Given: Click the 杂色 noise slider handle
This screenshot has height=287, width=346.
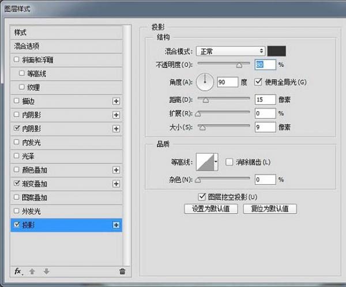Looking at the screenshot, I should (198, 180).
